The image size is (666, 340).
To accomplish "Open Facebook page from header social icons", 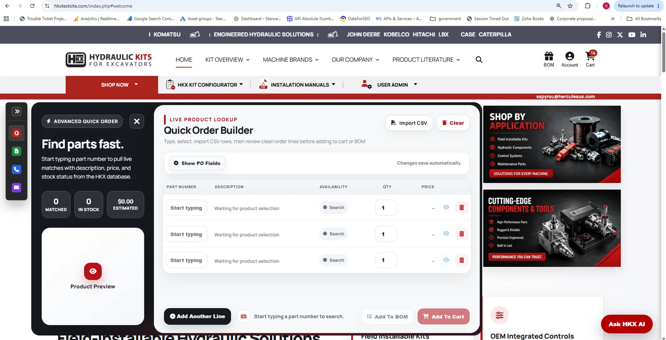I will coord(599,35).
